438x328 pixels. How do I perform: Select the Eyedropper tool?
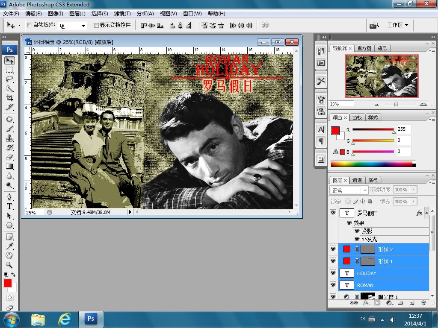[9, 246]
